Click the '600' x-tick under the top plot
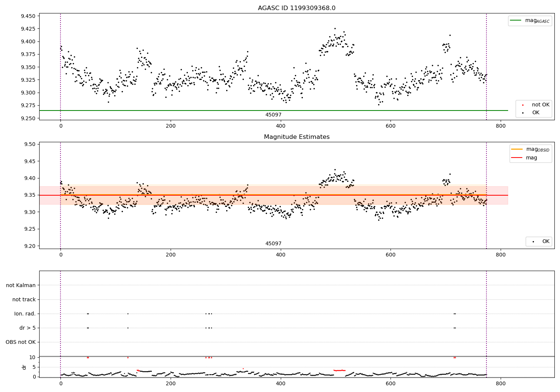The height and width of the screenshot is (392, 560). coord(391,126)
